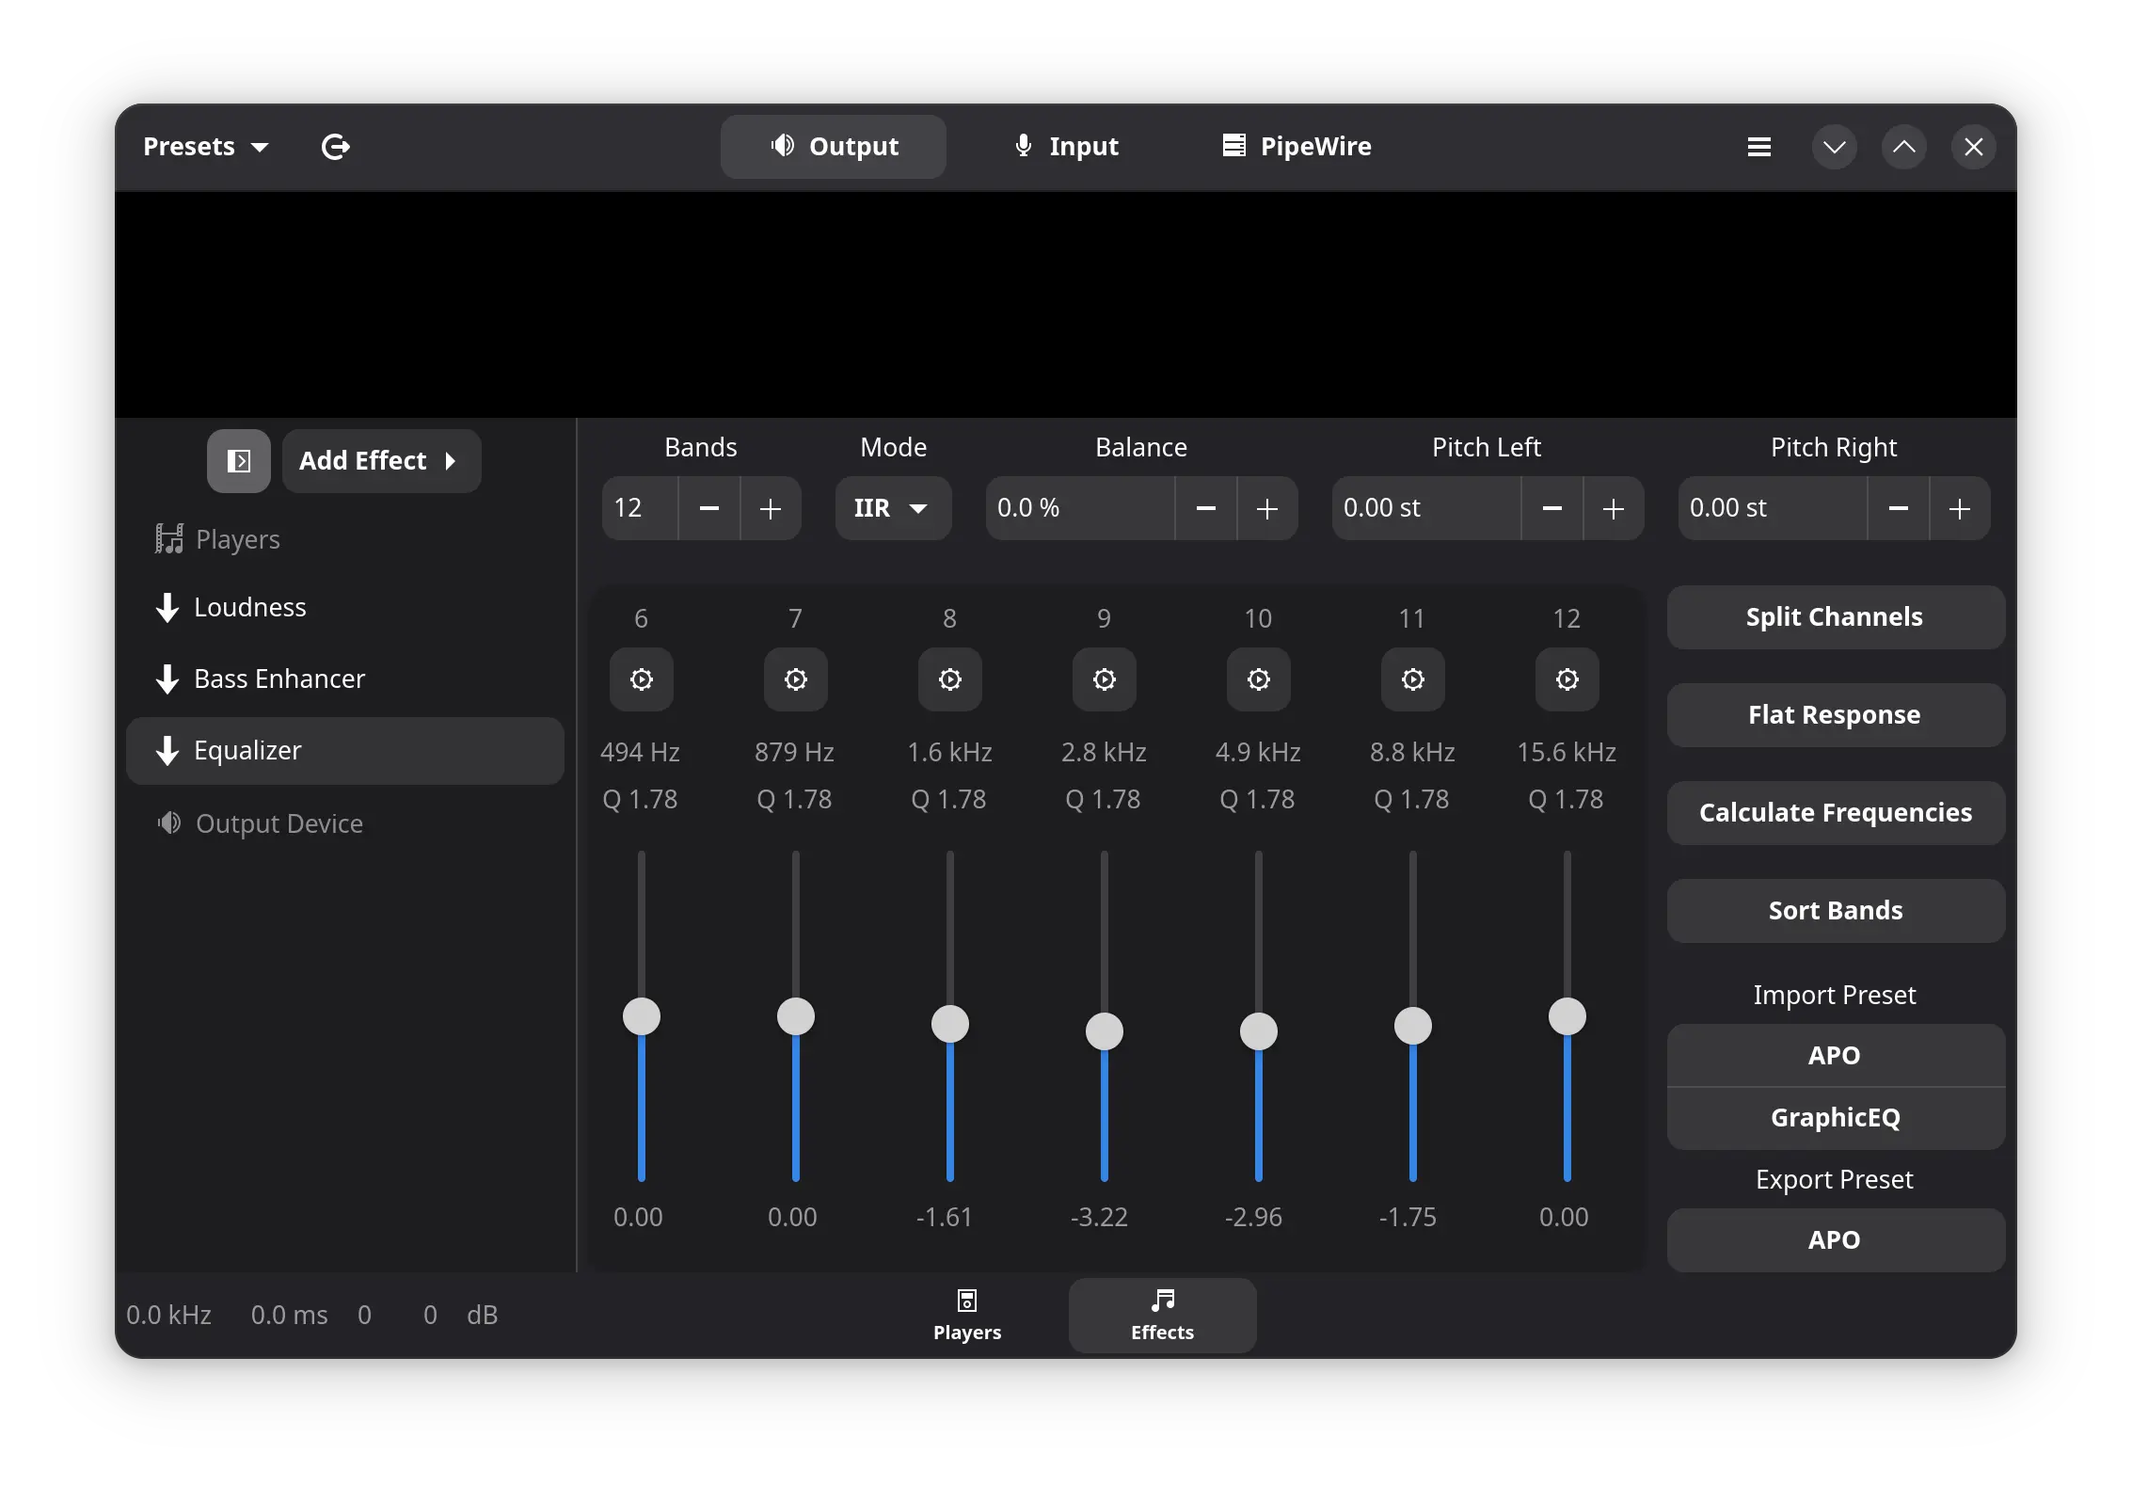The height and width of the screenshot is (1485, 2132).
Task: Expand the Add Effect menu
Action: pyautogui.click(x=381, y=460)
